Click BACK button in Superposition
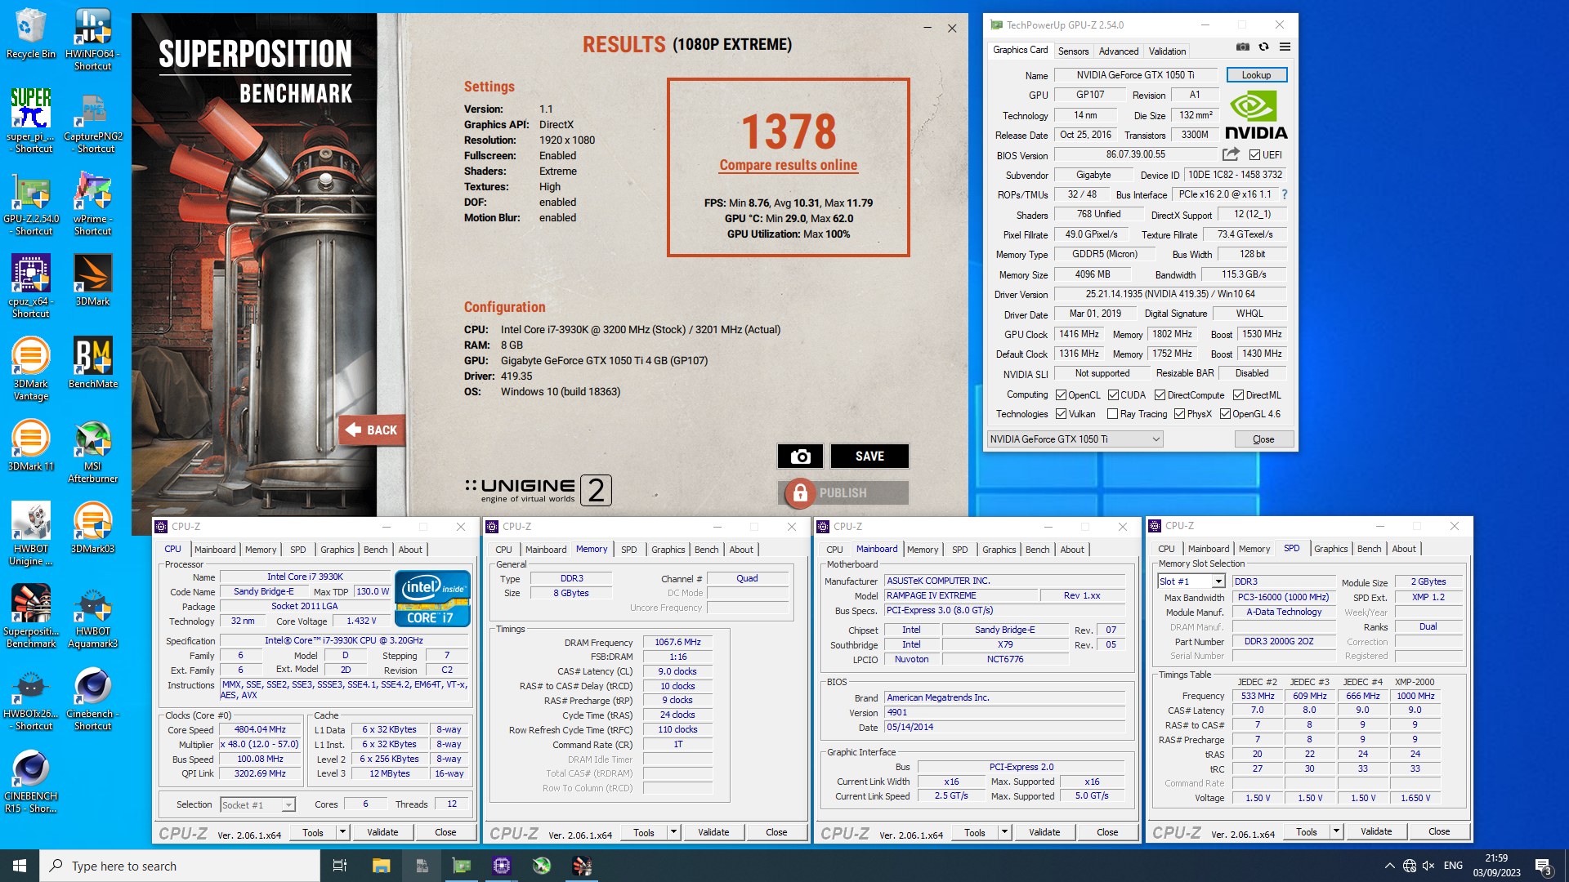The height and width of the screenshot is (882, 1569). pyautogui.click(x=372, y=430)
